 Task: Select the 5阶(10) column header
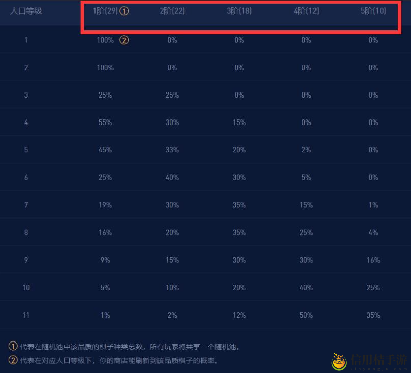[x=373, y=11]
